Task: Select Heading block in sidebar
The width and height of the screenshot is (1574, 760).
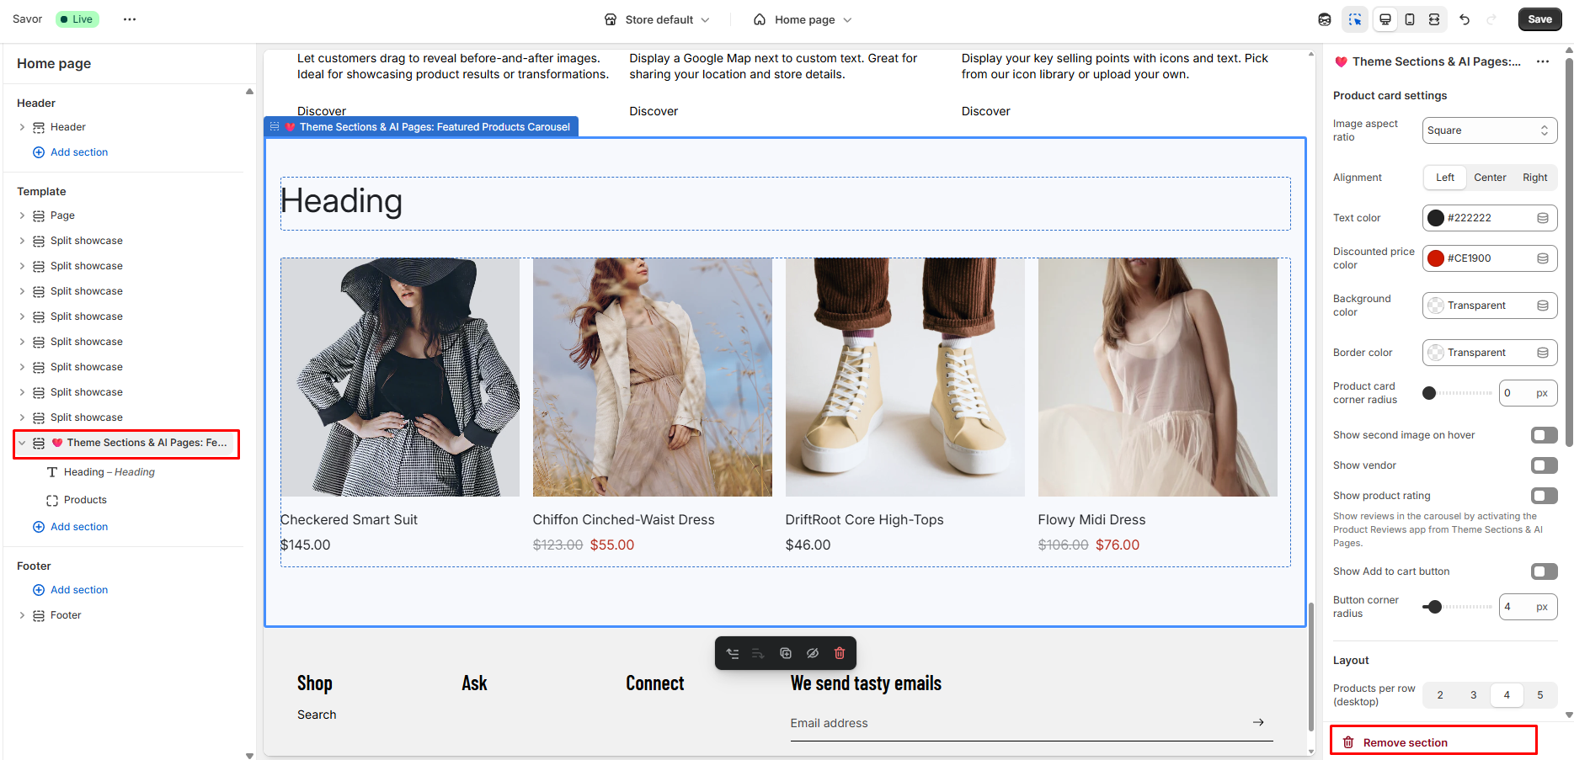Action: pos(109,472)
